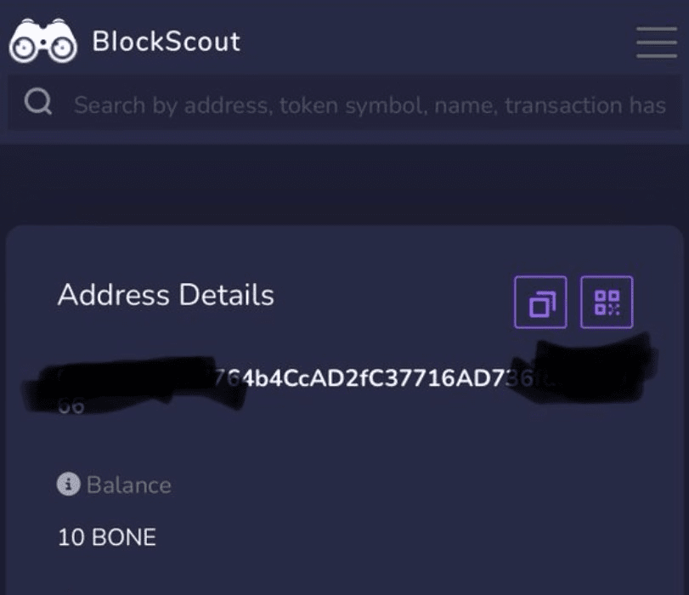Focus the address search input field
This screenshot has height=595, width=689.
point(369,105)
